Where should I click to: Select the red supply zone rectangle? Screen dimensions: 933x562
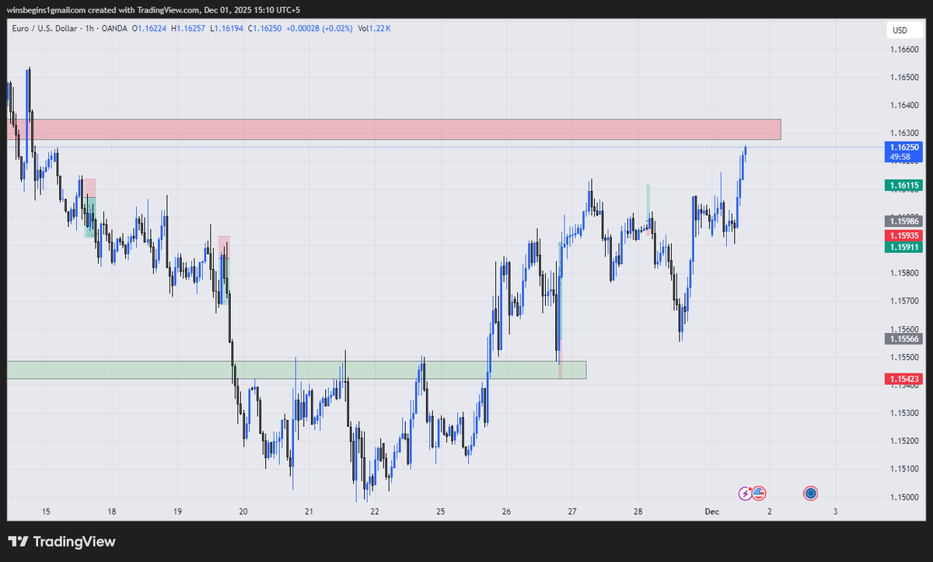click(x=393, y=130)
